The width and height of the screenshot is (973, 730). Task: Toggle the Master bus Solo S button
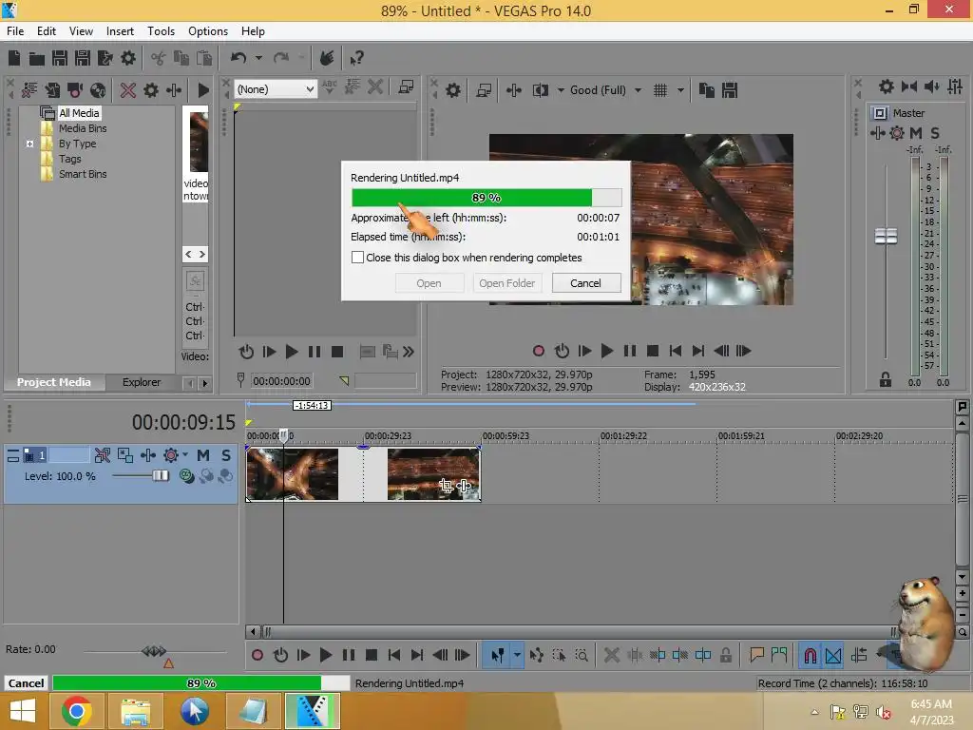pos(935,133)
